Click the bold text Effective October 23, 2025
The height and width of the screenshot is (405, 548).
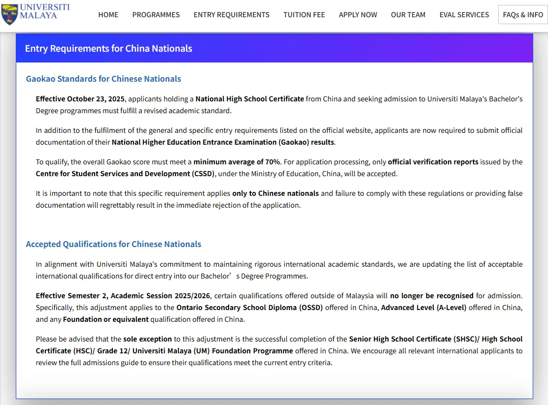point(80,99)
